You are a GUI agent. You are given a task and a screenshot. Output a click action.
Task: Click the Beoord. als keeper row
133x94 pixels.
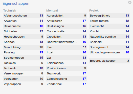(109, 61)
